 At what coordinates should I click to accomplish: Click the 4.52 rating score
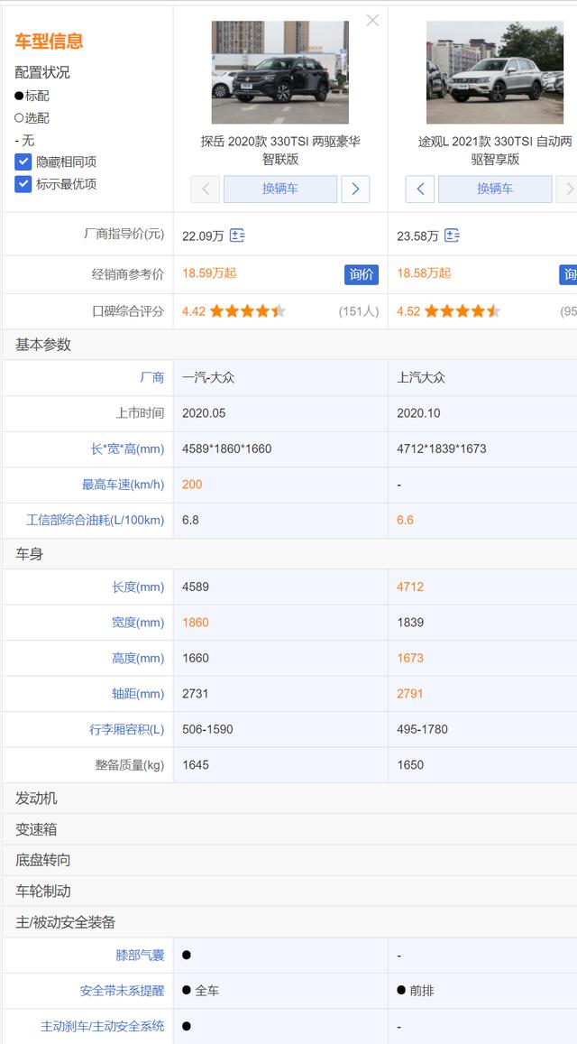point(408,311)
